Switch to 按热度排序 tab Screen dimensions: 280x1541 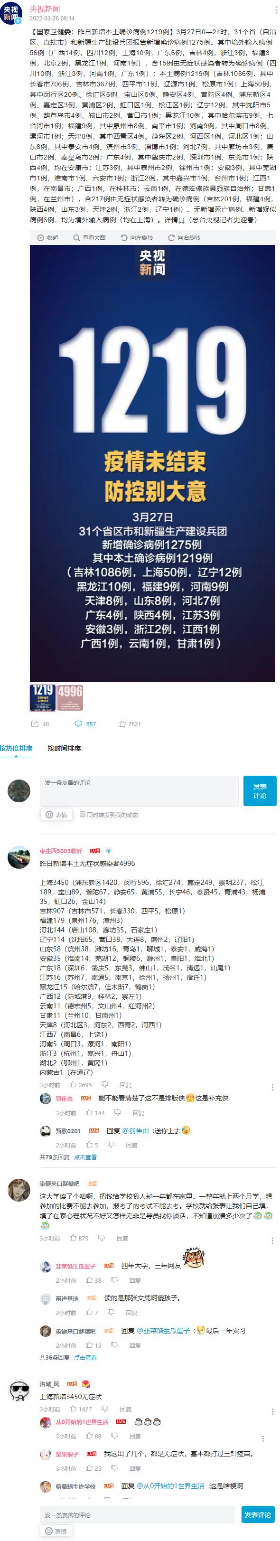pyautogui.click(x=16, y=748)
